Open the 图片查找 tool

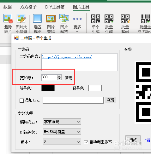tap(51, 19)
